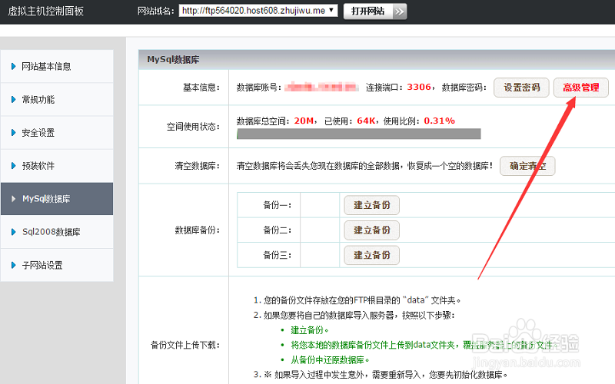The width and height of the screenshot is (615, 384).
Task: Click the total space value 20M
Action: (x=304, y=121)
